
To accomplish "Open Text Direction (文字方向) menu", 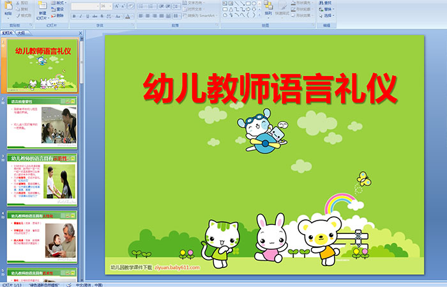I will click(194, 3).
